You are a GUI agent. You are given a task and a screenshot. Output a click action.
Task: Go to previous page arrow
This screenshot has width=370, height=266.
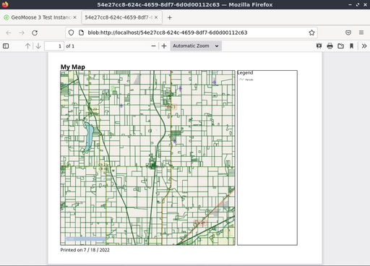[x=27, y=46]
